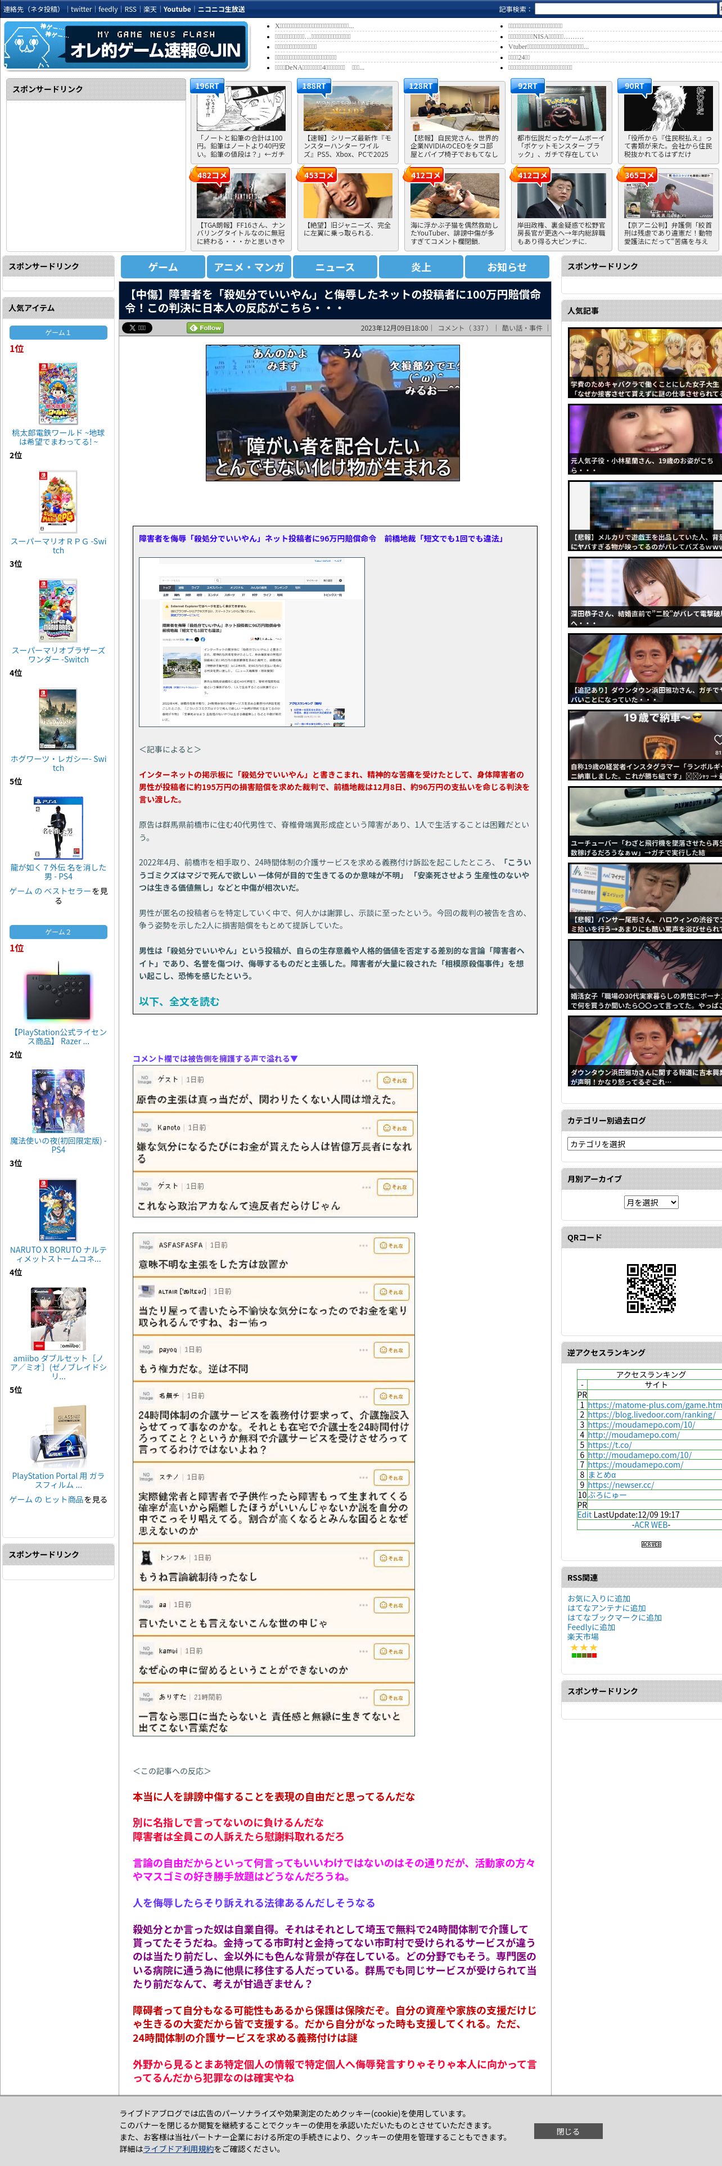Open コメント（337）link
The height and width of the screenshot is (2166, 722).
pyautogui.click(x=463, y=329)
